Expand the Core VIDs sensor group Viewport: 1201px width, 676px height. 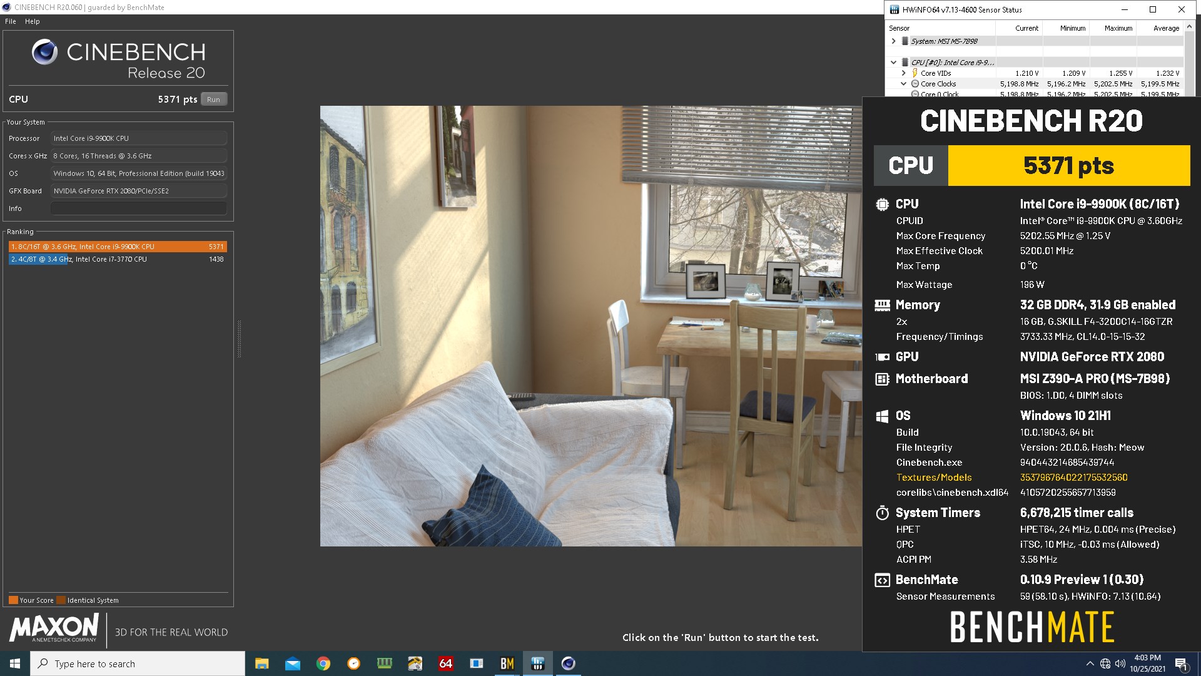903,73
